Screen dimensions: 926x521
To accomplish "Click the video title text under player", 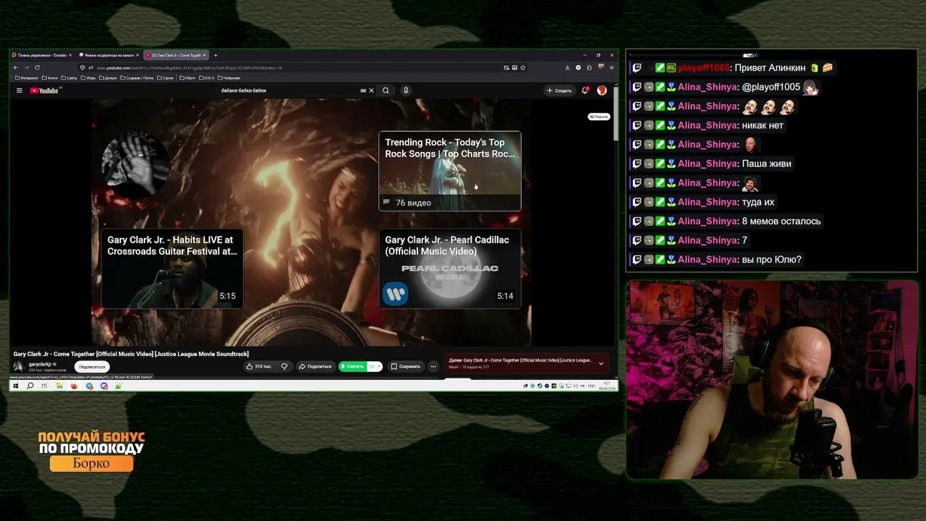I will point(131,354).
